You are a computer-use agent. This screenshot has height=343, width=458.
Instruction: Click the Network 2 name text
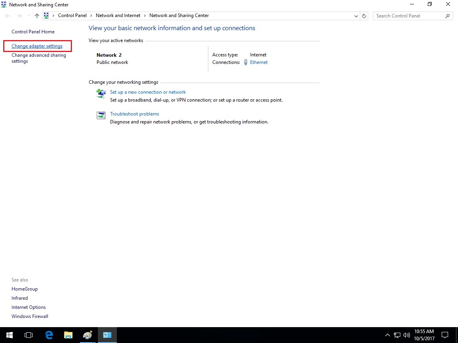click(109, 55)
